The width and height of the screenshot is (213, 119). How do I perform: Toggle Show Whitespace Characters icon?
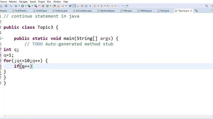click(90, 6)
